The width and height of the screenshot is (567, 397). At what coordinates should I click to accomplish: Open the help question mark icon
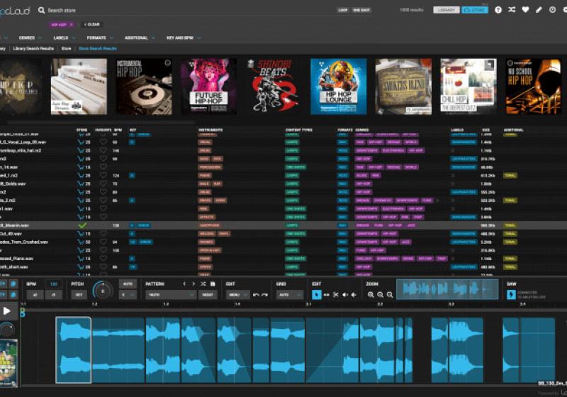point(498,10)
